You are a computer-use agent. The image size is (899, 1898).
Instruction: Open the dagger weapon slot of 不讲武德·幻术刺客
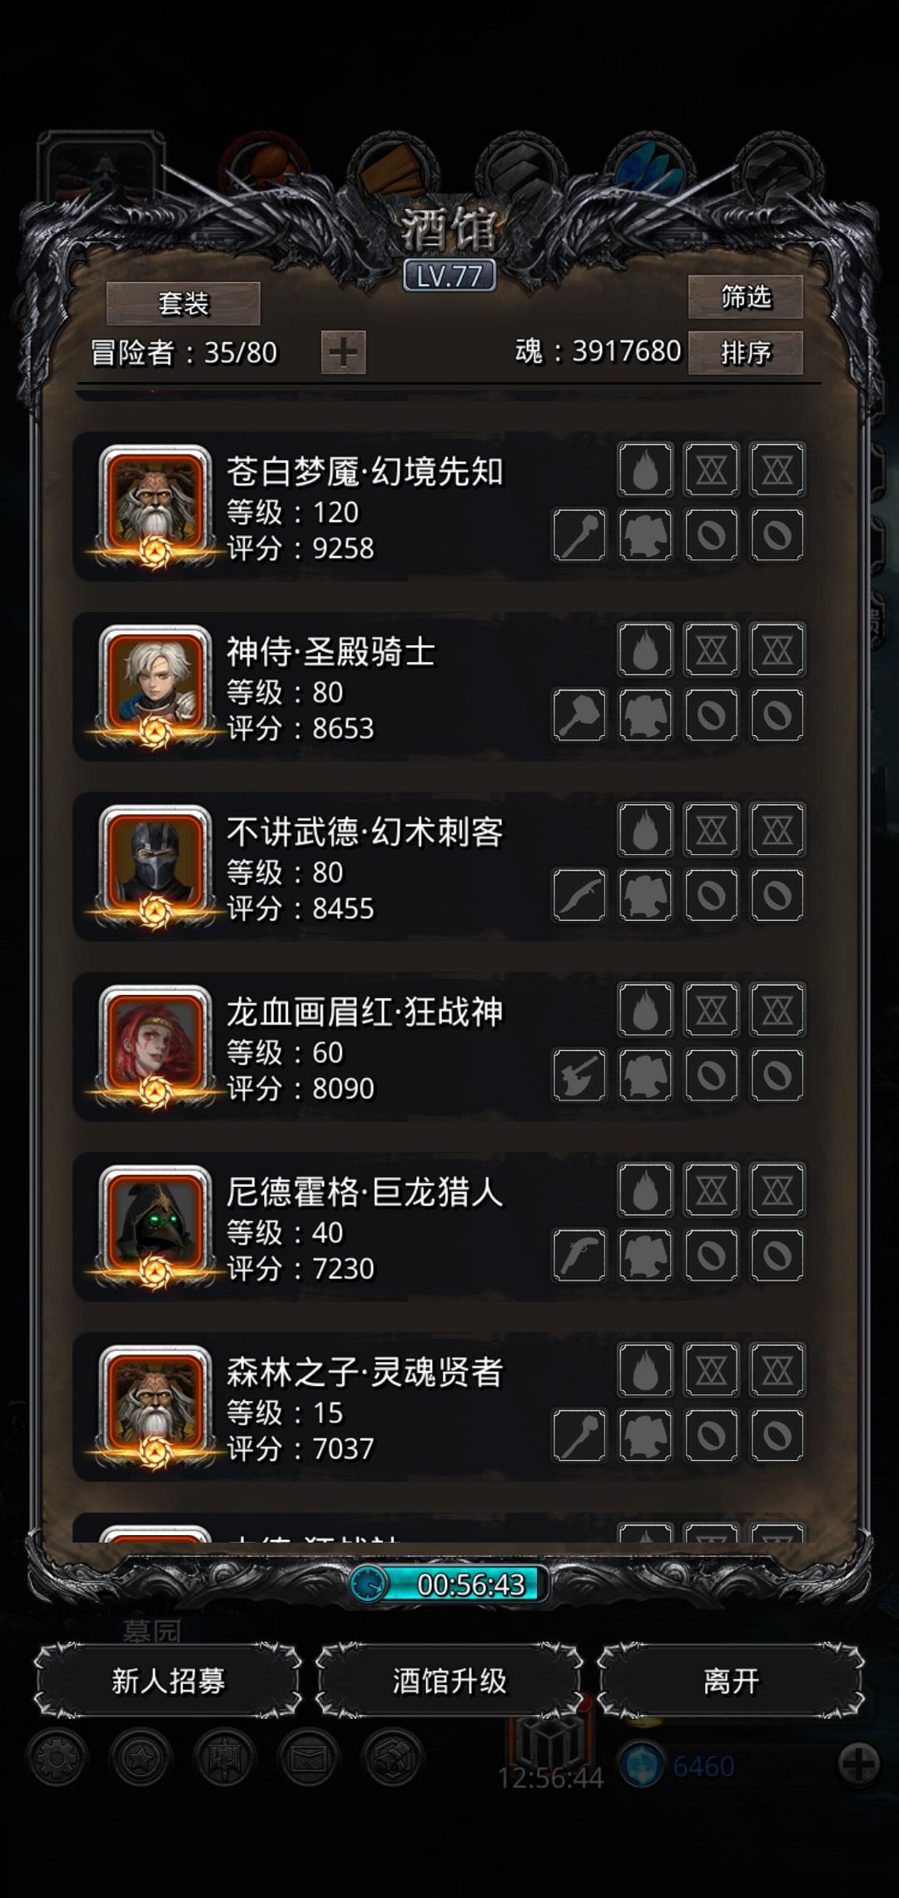[x=579, y=895]
